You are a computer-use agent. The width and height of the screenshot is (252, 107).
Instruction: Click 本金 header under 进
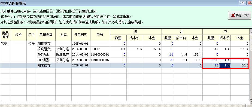click(152, 38)
